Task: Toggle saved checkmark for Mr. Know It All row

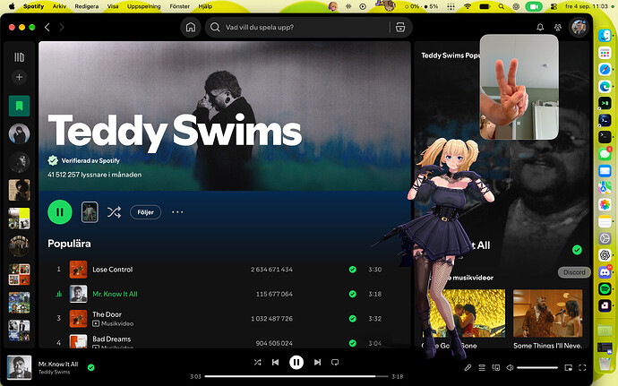Action: pos(352,294)
